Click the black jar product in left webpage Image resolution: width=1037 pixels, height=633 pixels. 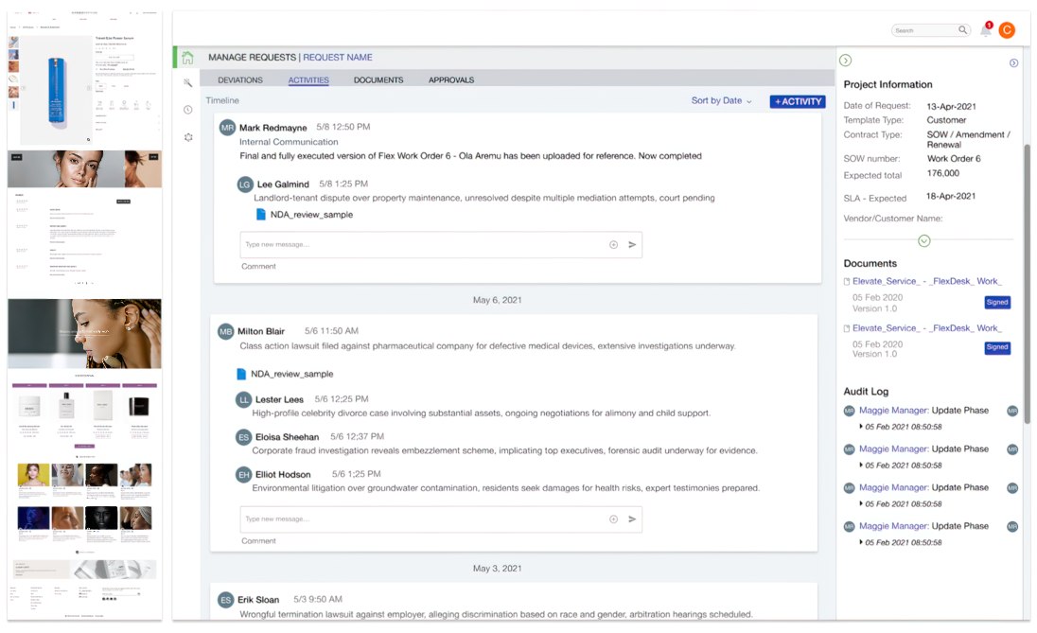[x=138, y=406]
